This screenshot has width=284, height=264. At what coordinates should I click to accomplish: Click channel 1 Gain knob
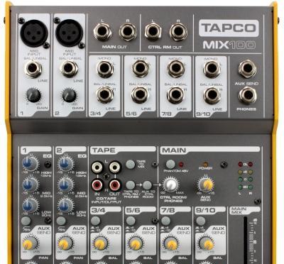point(33,95)
